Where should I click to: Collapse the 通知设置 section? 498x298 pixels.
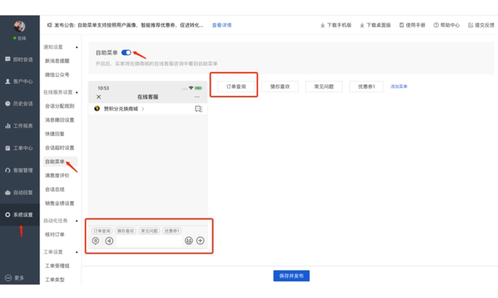[76, 48]
